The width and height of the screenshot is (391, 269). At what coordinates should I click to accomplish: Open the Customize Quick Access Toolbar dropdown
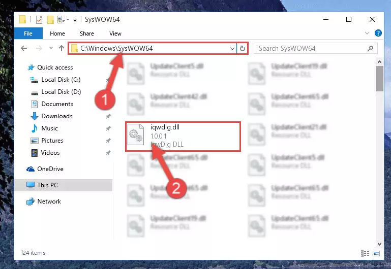[x=75, y=20]
